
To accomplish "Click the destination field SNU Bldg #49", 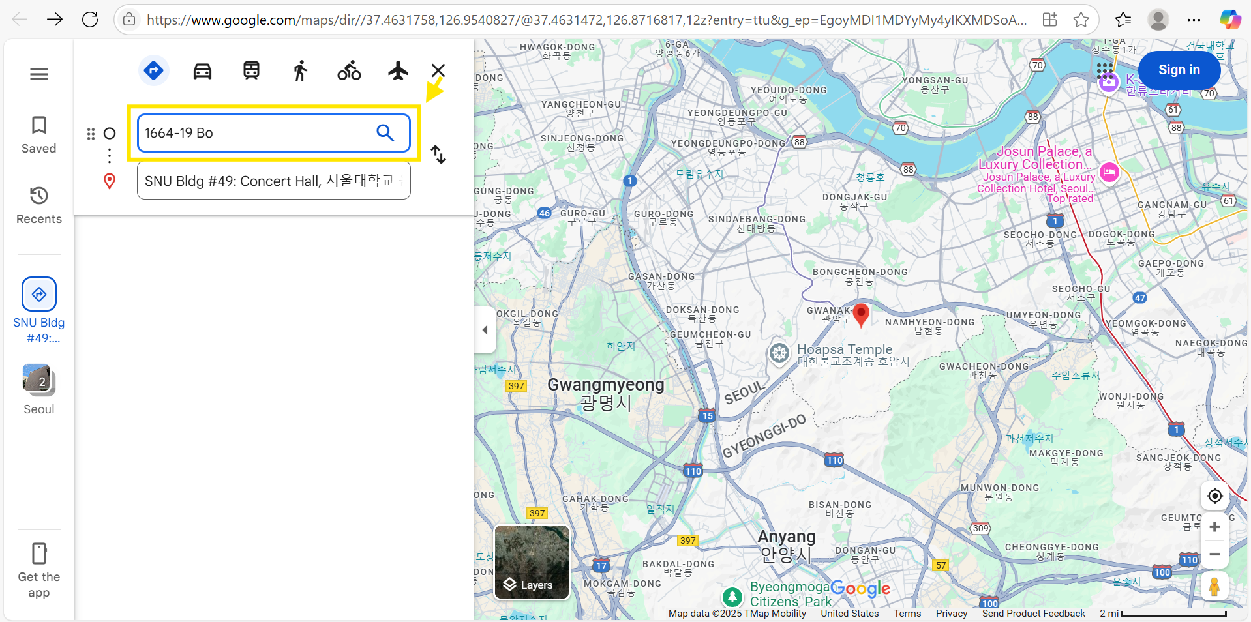I will [x=269, y=181].
